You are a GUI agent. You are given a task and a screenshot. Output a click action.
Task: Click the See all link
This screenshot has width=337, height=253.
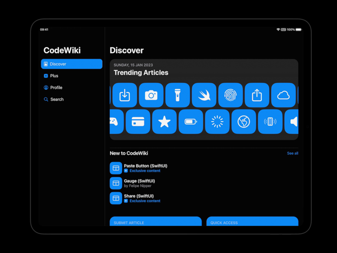[293, 153]
